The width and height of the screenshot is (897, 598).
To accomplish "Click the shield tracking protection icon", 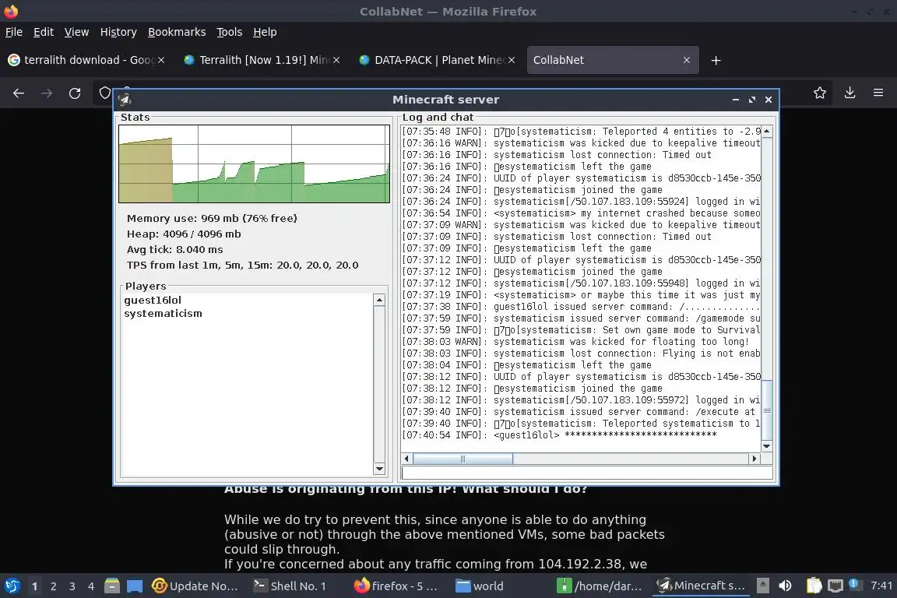I will 104,93.
